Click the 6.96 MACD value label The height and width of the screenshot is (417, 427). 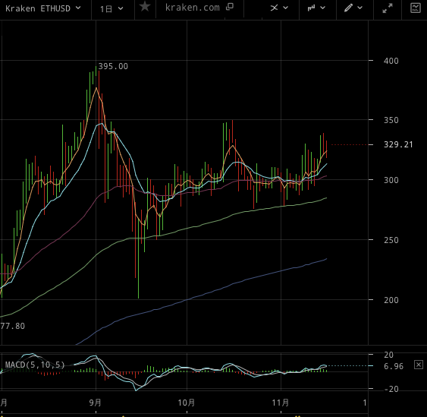(x=394, y=366)
